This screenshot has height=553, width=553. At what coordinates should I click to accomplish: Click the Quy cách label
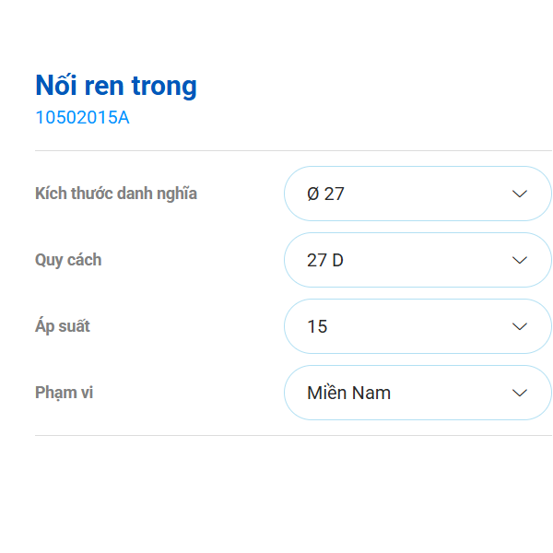68,260
